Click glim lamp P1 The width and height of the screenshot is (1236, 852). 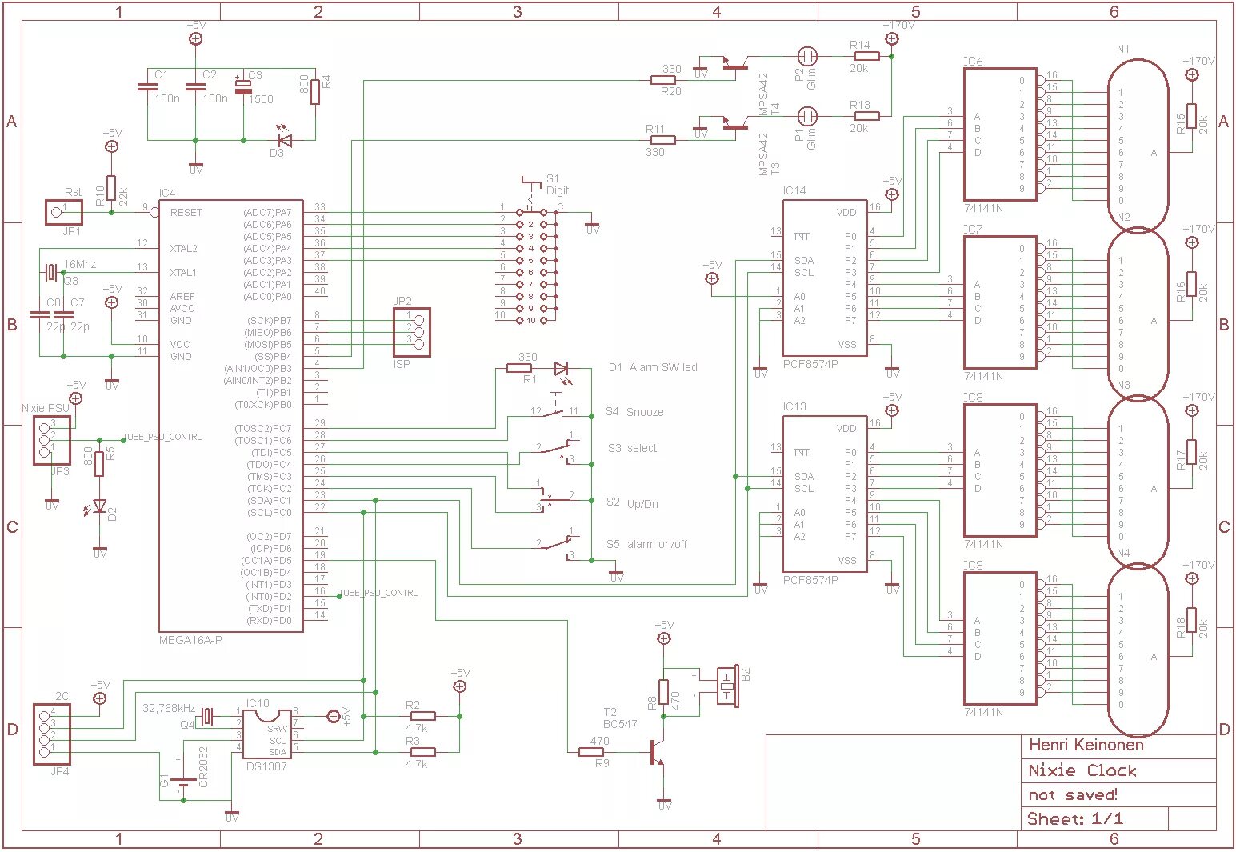[808, 116]
